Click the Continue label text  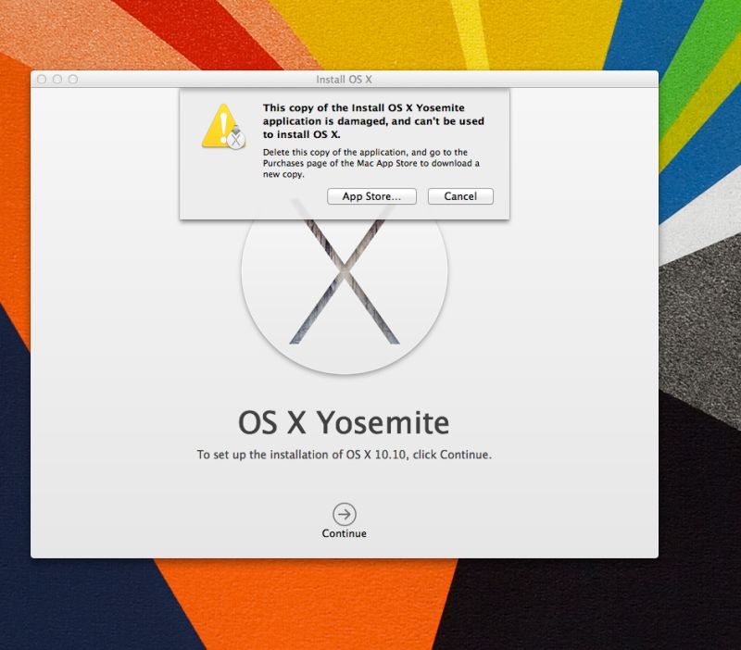tap(344, 533)
